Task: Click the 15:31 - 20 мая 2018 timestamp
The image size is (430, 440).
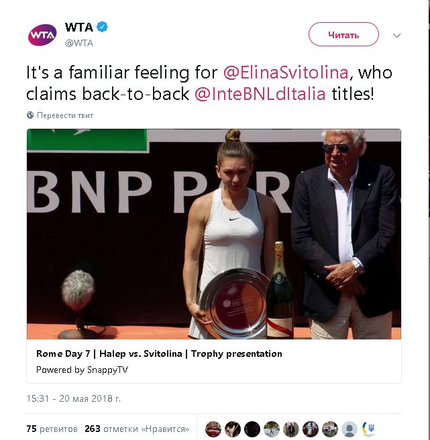Action: [74, 398]
